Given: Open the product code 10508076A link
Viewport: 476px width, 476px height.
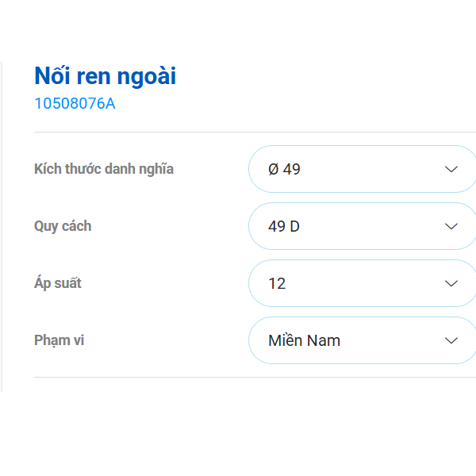Looking at the screenshot, I should pyautogui.click(x=75, y=104).
